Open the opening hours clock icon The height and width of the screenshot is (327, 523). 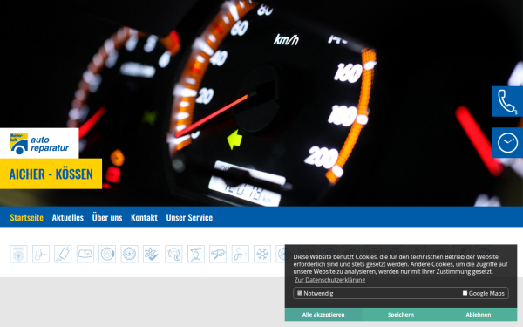click(507, 143)
